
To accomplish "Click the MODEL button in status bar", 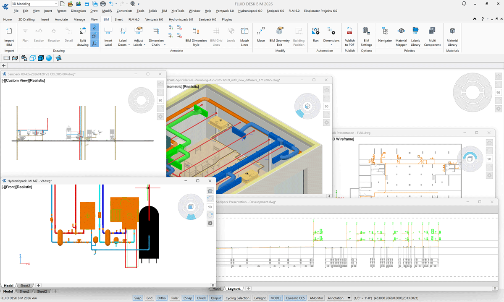I will pyautogui.click(x=276, y=298).
